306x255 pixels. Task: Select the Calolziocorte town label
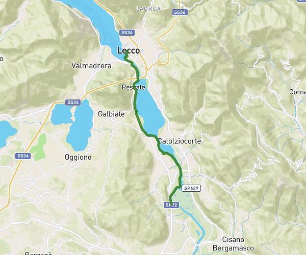pyautogui.click(x=180, y=141)
